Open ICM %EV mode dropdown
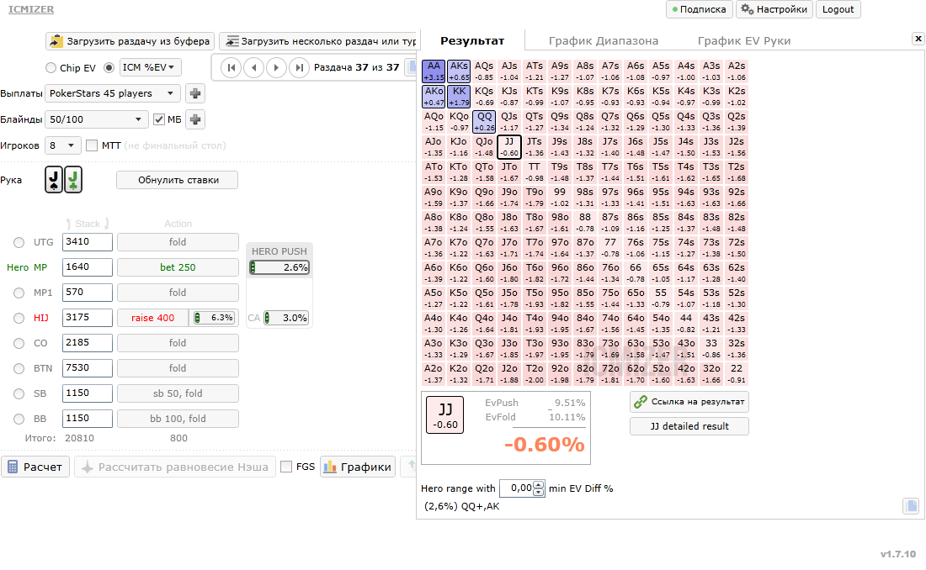Image resolution: width=926 pixels, height=570 pixels. coord(150,67)
